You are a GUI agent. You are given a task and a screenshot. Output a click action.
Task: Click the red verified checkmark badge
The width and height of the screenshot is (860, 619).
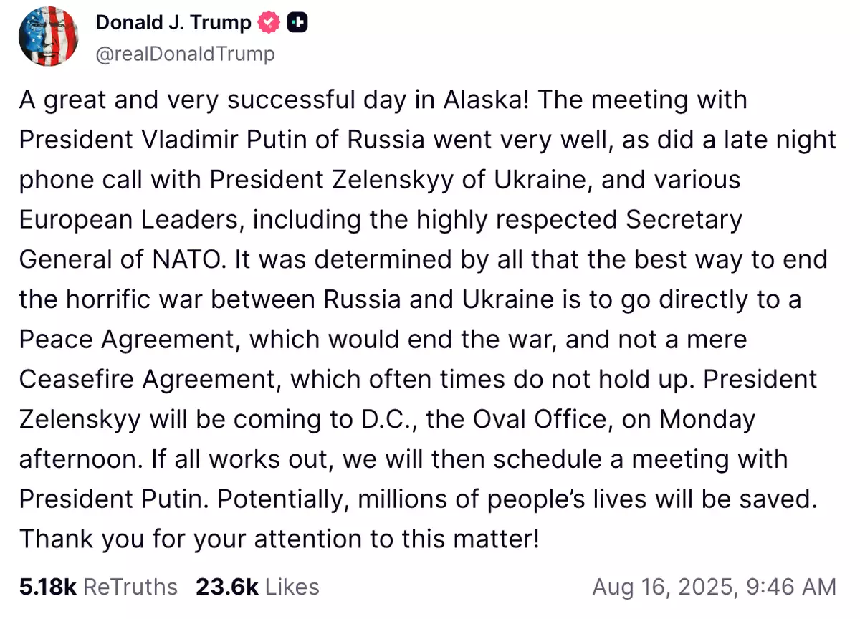pos(269,23)
